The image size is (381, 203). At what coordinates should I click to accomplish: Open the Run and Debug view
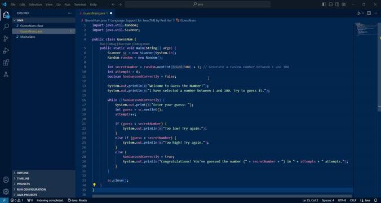point(6,51)
